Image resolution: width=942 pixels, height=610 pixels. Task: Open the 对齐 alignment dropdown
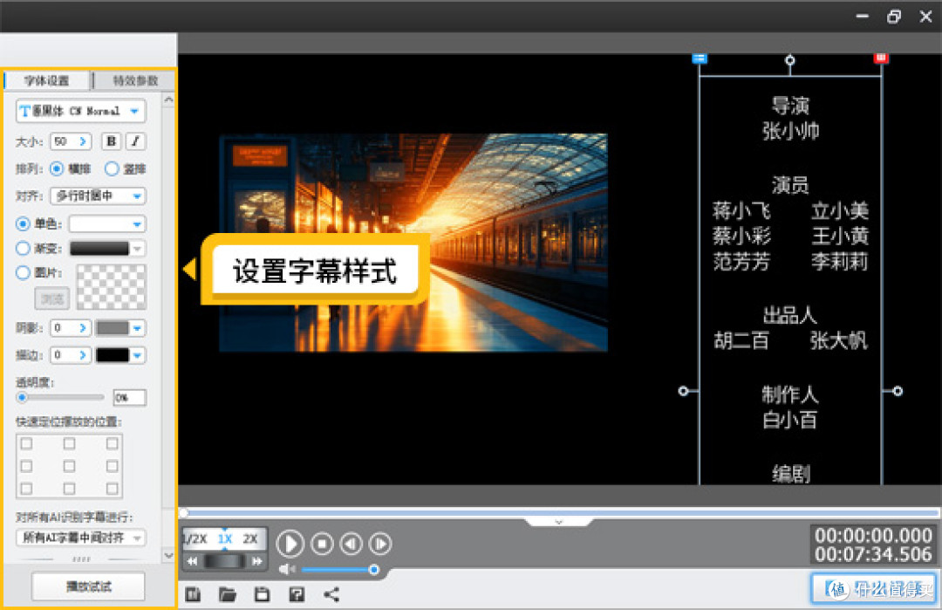99,196
